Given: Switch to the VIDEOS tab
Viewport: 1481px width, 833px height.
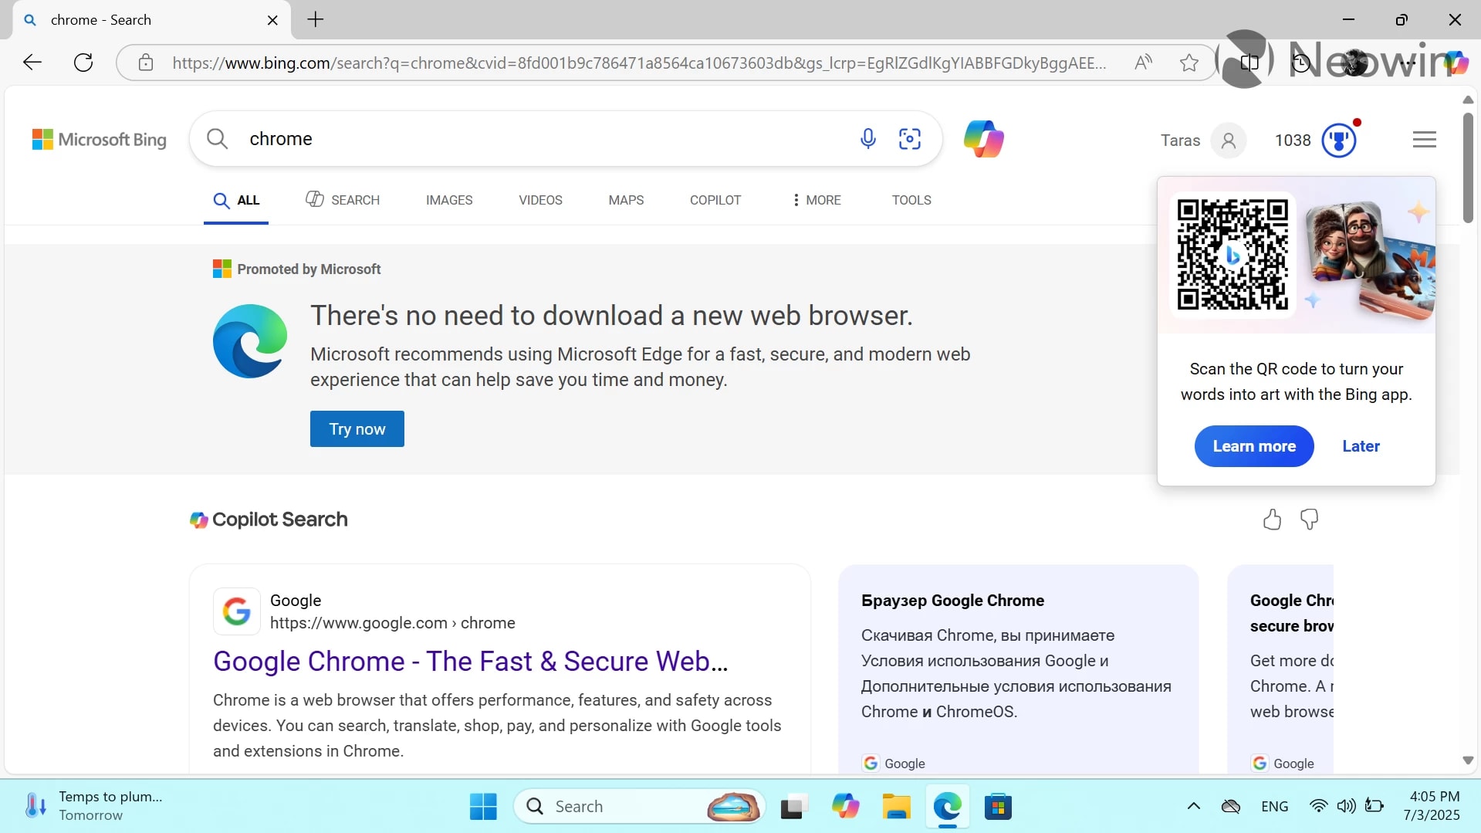Looking at the screenshot, I should coord(540,200).
